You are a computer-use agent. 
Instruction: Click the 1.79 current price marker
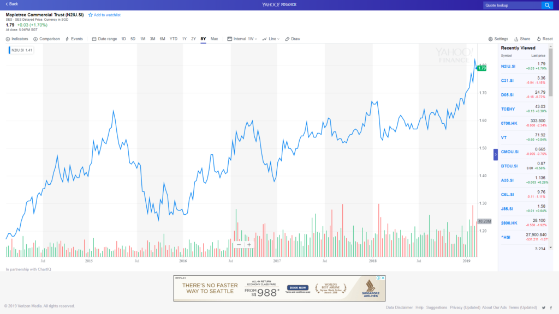tap(481, 68)
